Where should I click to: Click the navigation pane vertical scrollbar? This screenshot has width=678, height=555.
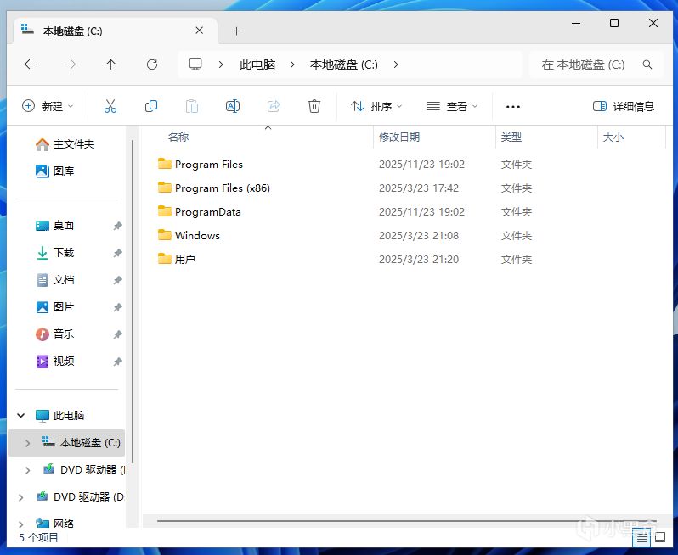133,302
